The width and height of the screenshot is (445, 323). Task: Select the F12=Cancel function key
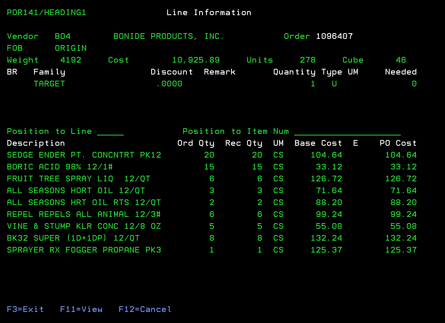tap(145, 309)
